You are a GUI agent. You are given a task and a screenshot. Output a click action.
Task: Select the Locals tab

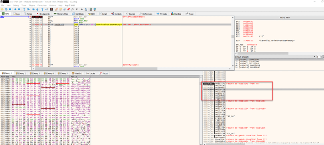tap(91, 73)
